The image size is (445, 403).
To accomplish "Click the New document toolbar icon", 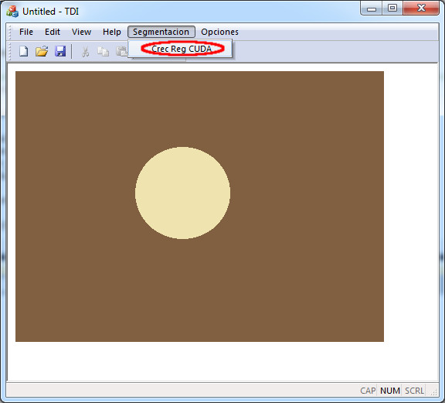I will [23, 52].
